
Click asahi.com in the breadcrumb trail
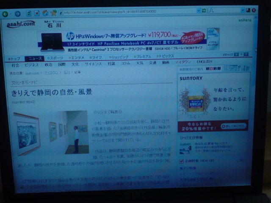(33, 73)
